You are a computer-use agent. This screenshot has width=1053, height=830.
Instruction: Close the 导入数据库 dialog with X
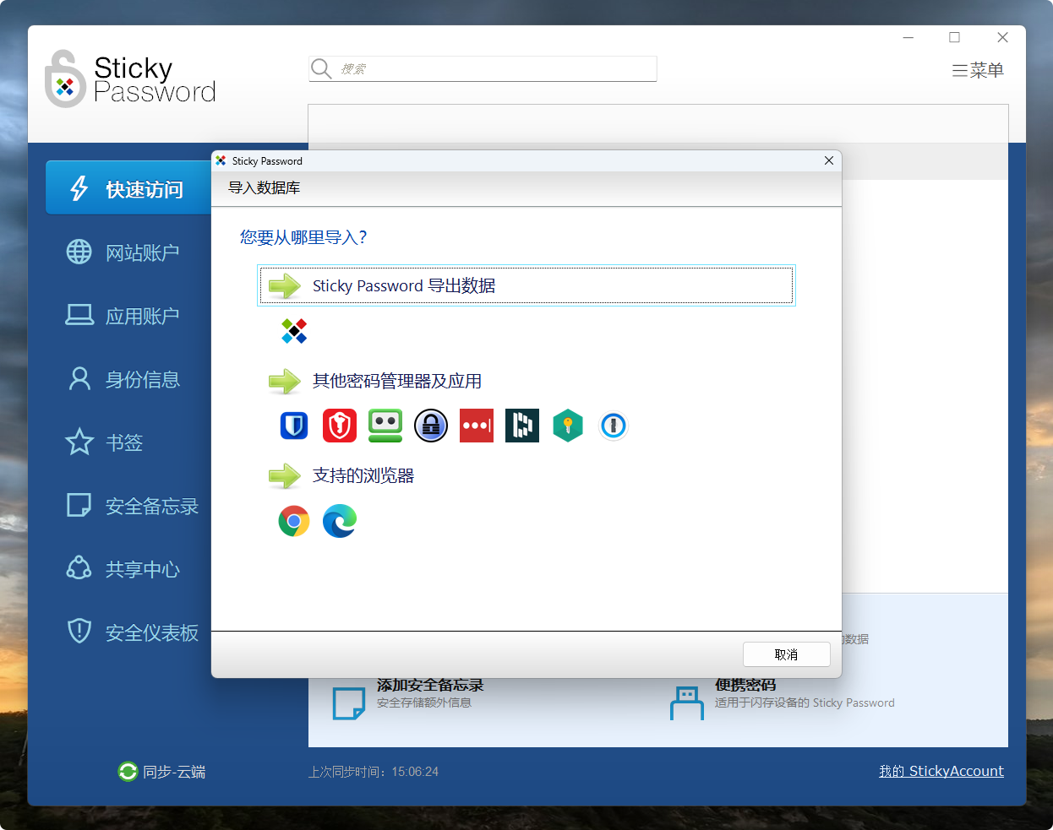pos(829,160)
